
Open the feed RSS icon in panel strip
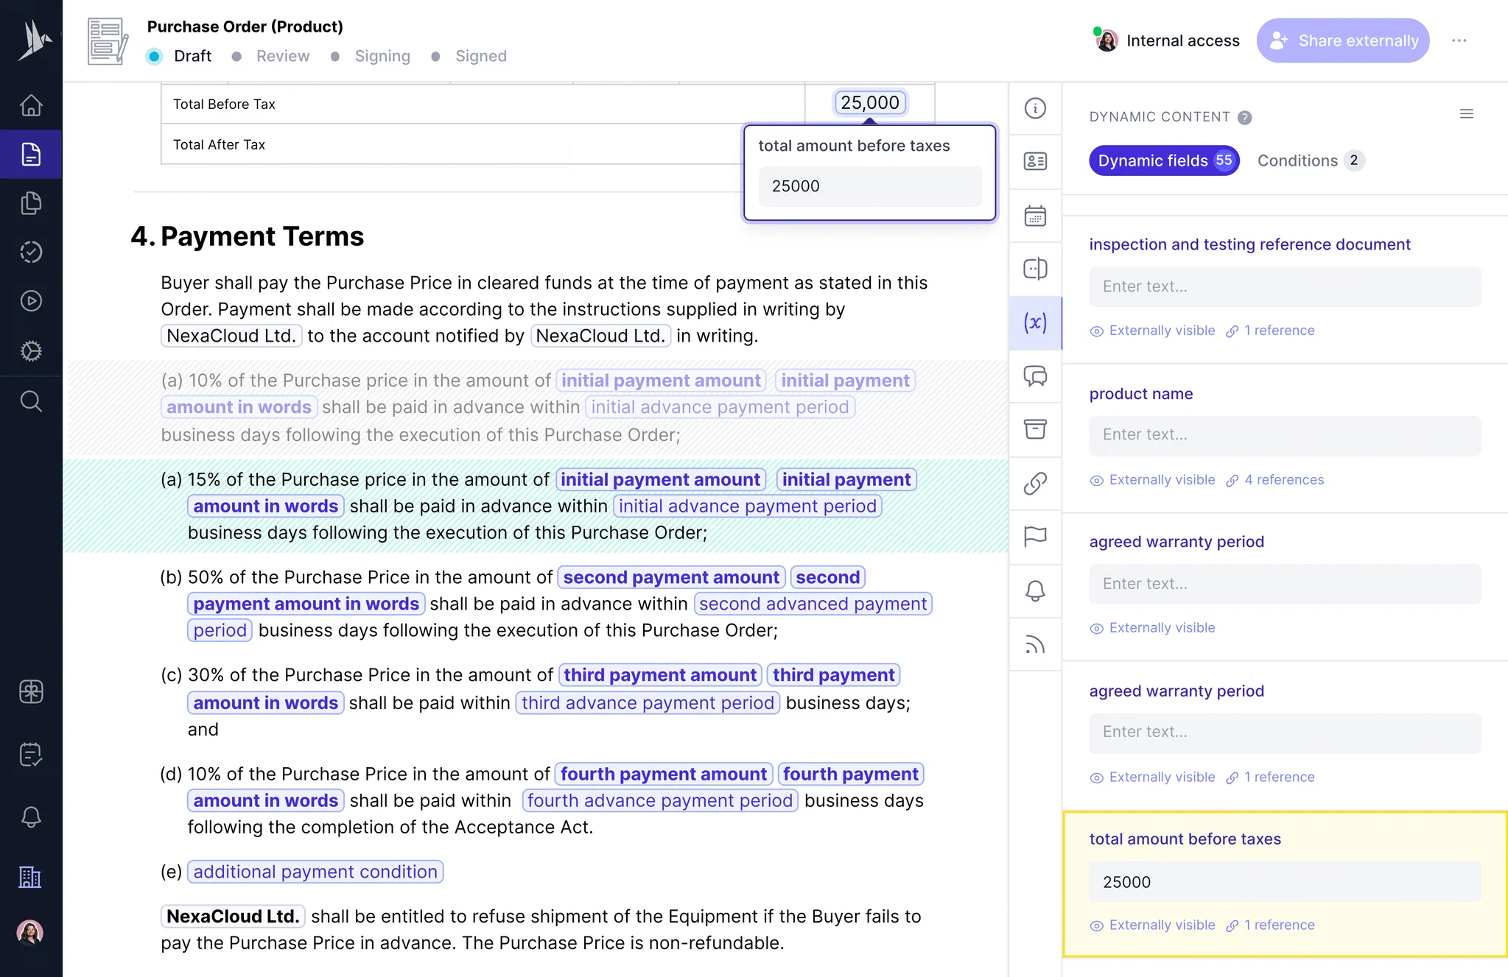coord(1035,645)
